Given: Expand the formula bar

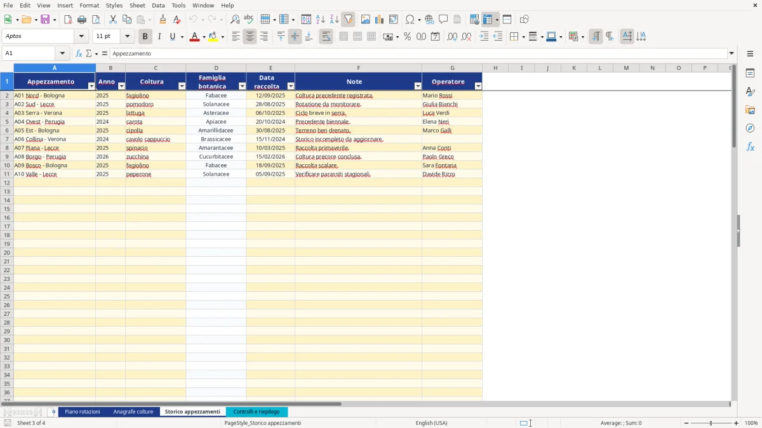Looking at the screenshot, I should point(732,54).
